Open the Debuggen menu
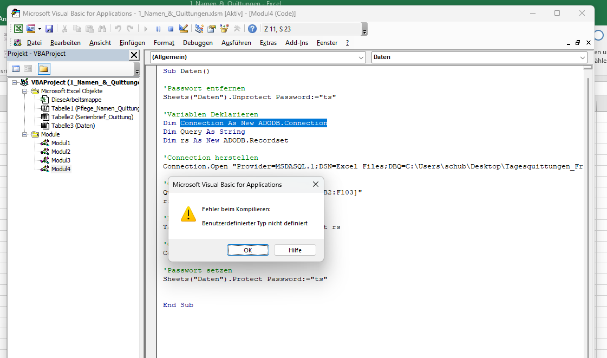This screenshot has height=358, width=607. (x=198, y=43)
